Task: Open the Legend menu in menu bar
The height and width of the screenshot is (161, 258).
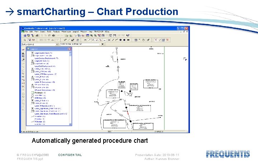Action: 76,31
